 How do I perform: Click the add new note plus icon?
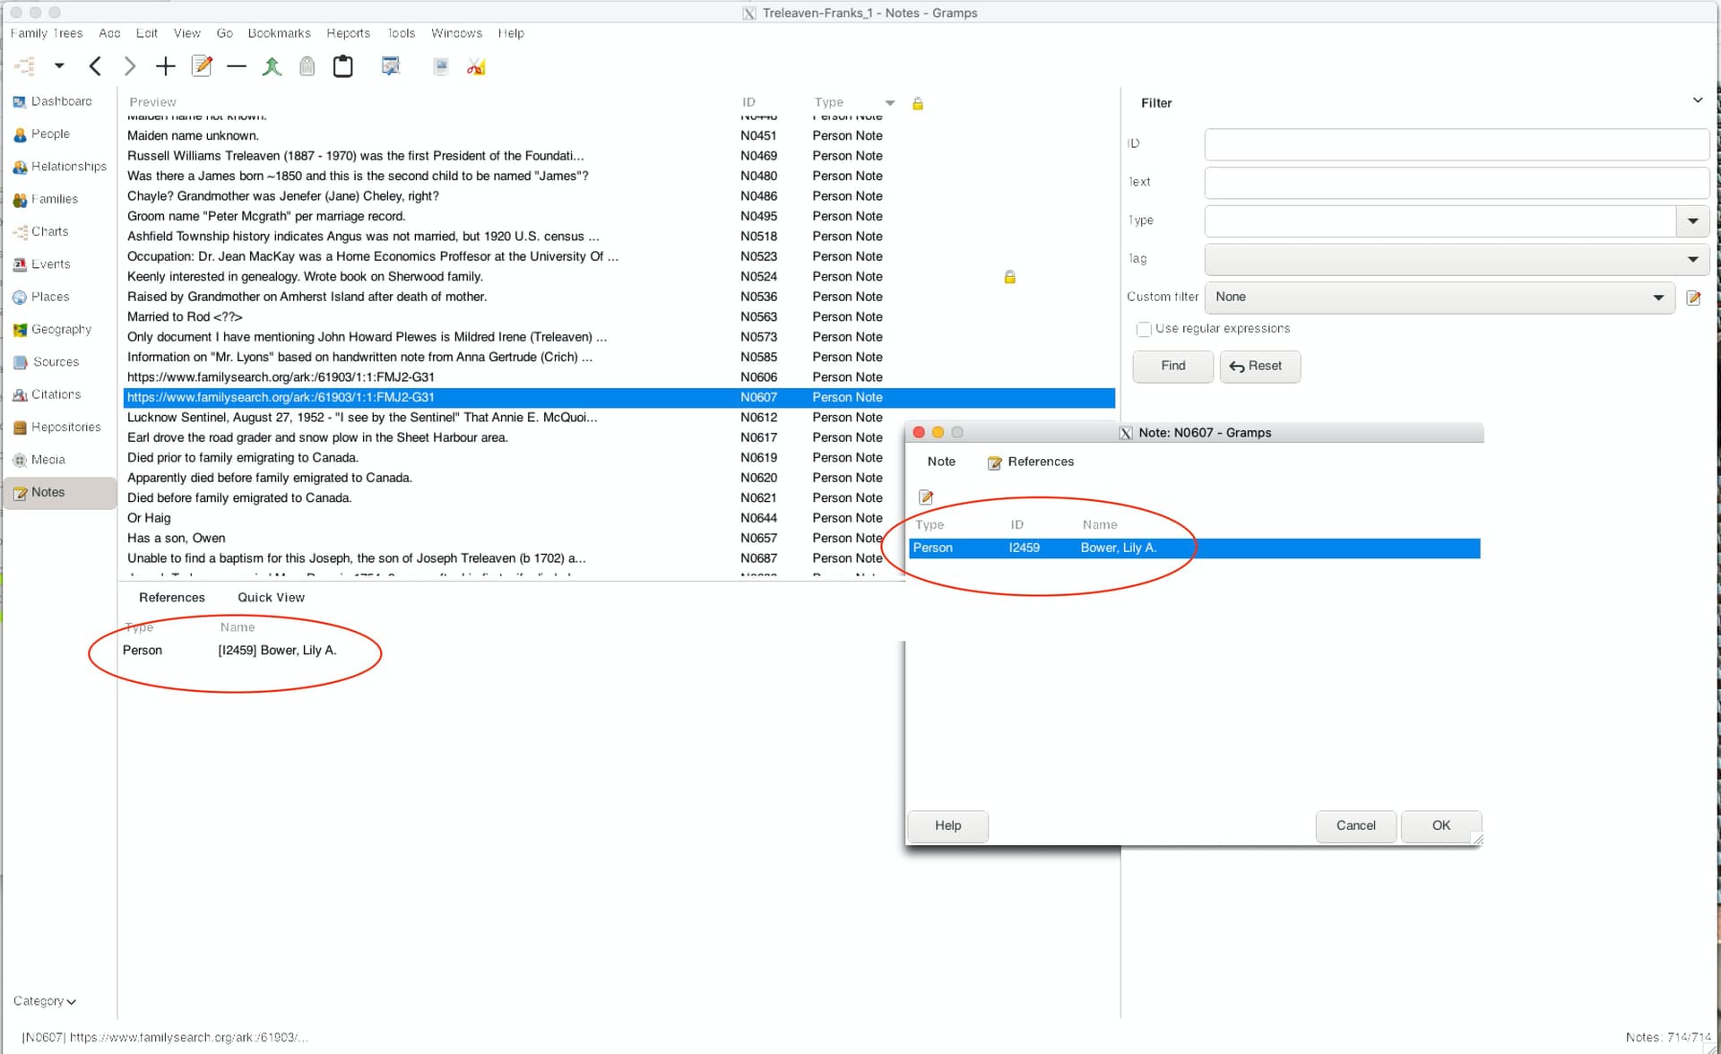tap(165, 66)
